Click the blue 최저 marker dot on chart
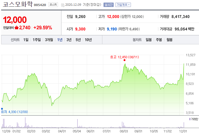199x135 pixels. pos(2,109)
